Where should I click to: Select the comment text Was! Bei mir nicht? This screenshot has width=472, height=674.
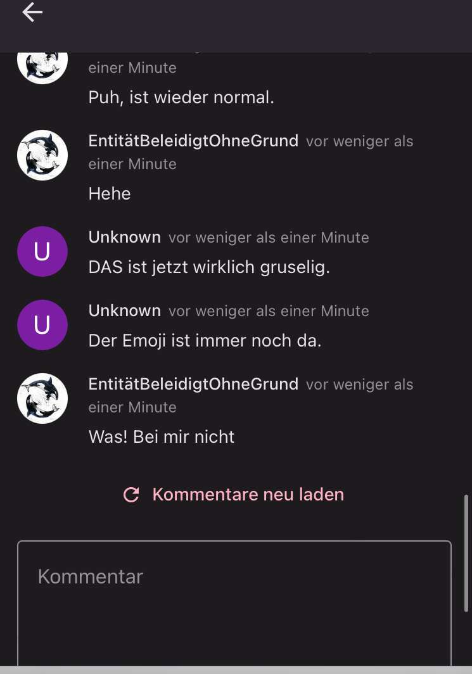162,436
